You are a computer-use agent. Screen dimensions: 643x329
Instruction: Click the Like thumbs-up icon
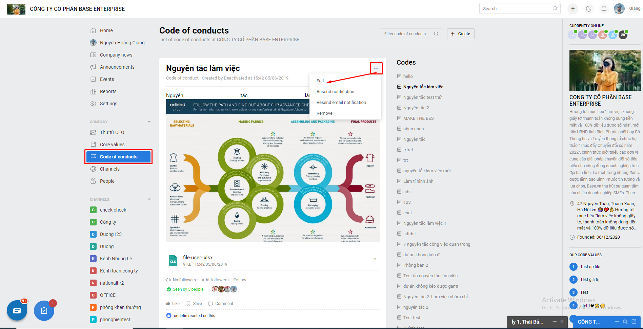[x=168, y=304]
